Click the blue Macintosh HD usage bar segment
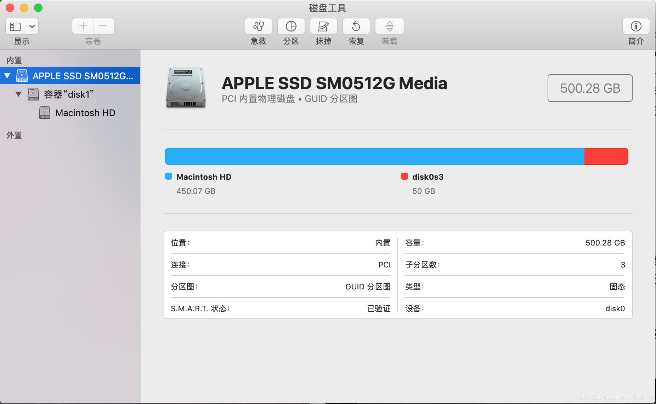 [375, 156]
